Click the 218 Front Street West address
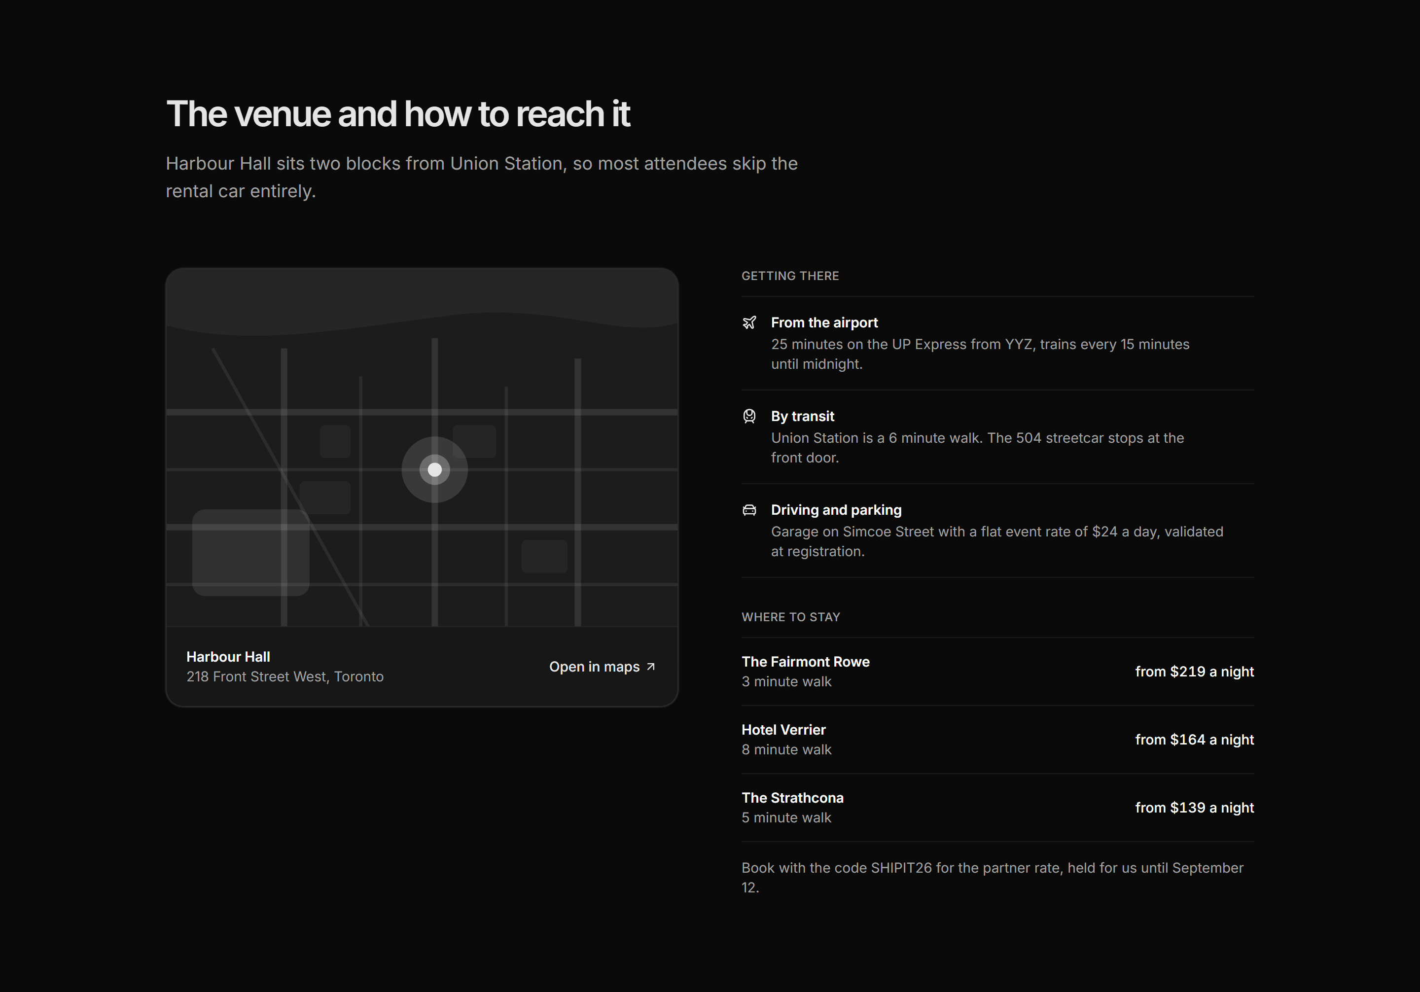The width and height of the screenshot is (1420, 992). pyautogui.click(x=285, y=676)
